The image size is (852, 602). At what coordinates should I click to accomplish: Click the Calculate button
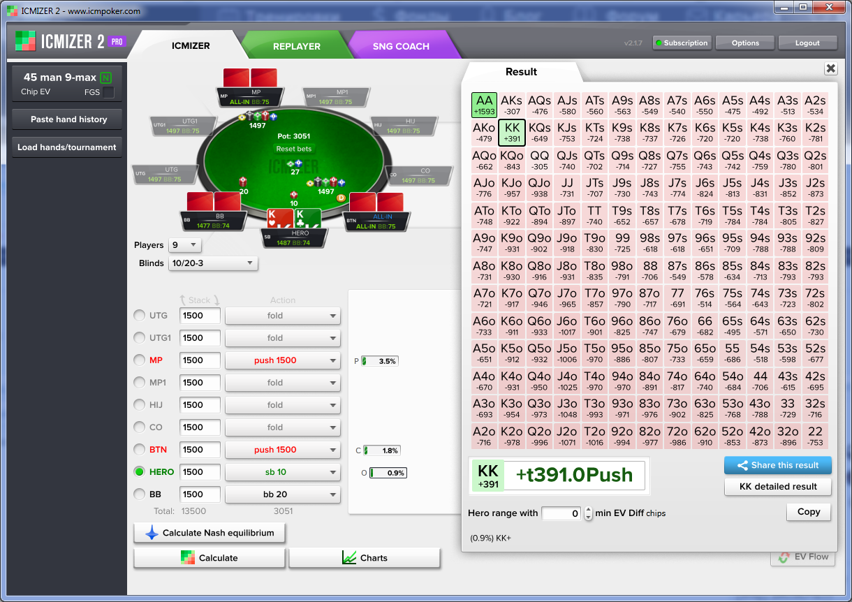tap(210, 558)
